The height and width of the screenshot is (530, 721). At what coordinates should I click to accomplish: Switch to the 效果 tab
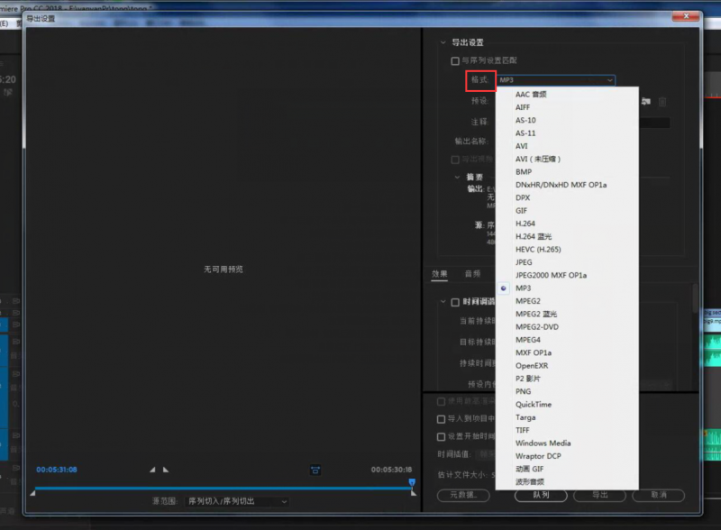coord(440,273)
